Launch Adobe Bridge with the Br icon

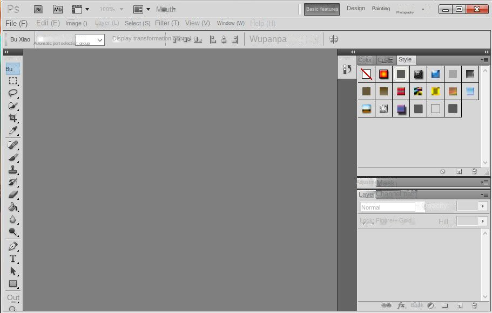click(x=38, y=9)
